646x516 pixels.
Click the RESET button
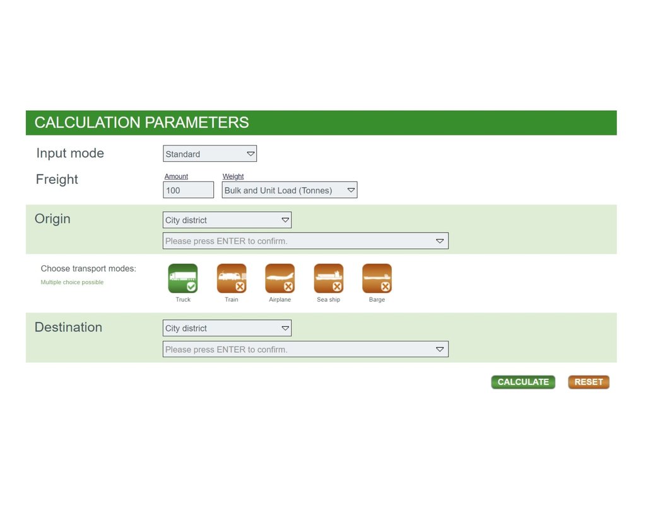tap(589, 382)
